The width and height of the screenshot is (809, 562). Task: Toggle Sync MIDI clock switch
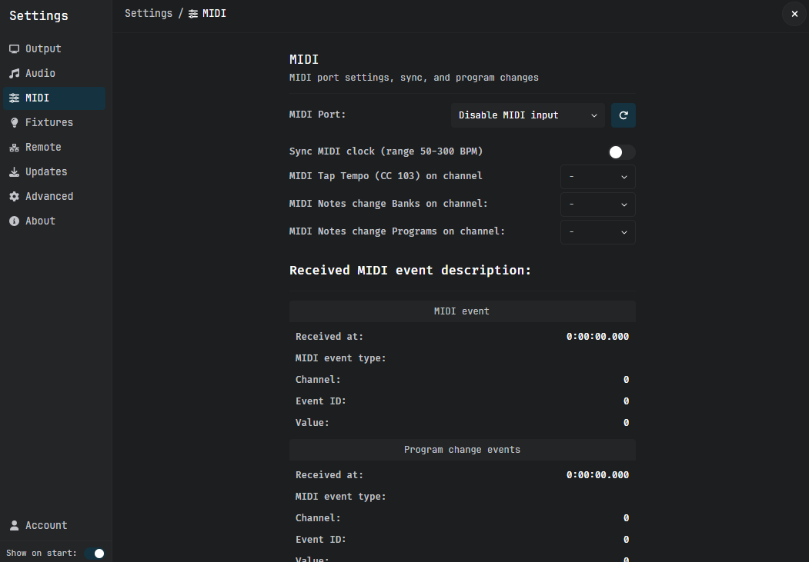point(622,152)
